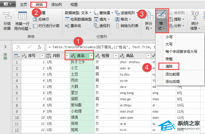Screen dimensions: 205x134
Task: Click the 透视列 (Pivot Column) icon
Action: click(96, 26)
